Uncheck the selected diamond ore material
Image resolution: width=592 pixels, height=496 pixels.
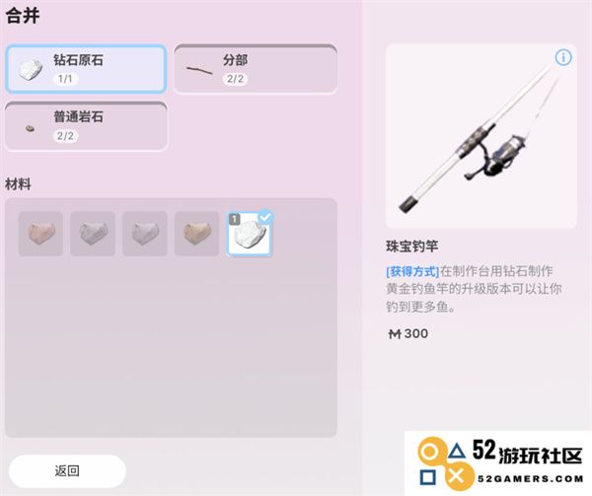[250, 234]
